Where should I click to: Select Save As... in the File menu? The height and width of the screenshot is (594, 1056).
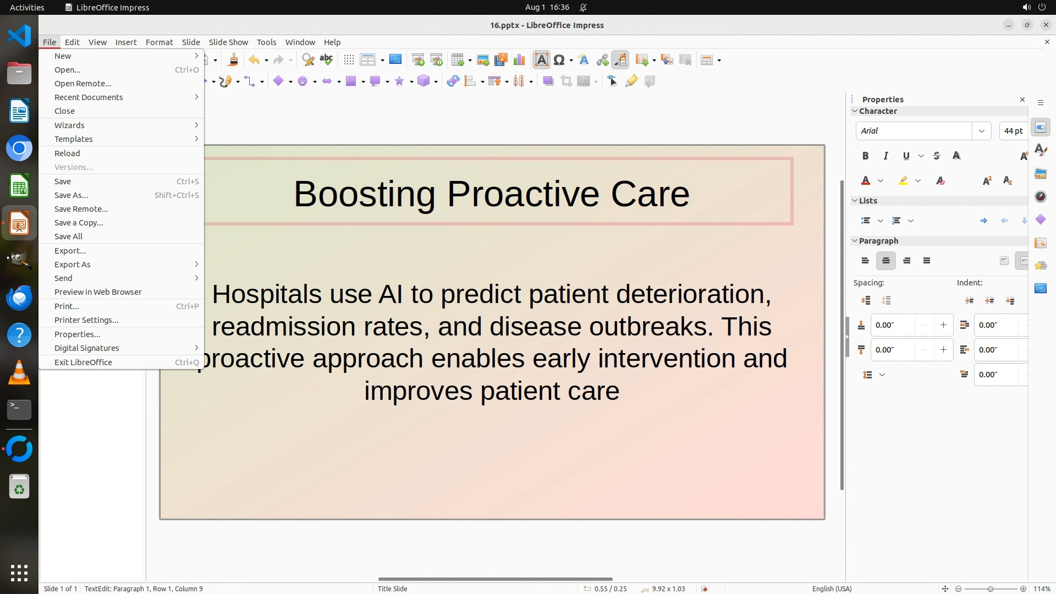71,195
